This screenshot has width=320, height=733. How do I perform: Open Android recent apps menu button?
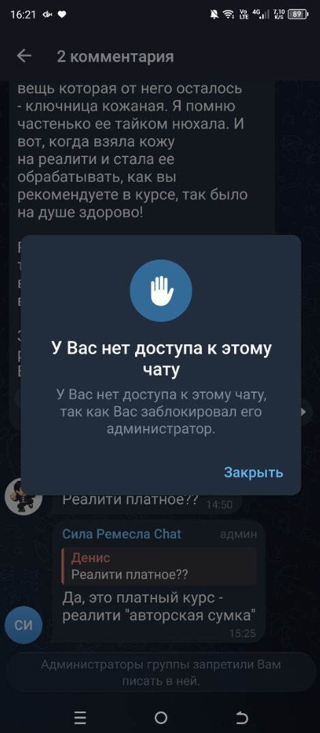click(x=81, y=717)
